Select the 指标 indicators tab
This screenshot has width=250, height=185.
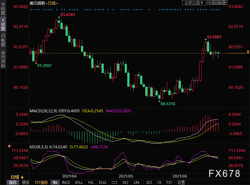[x=13, y=182]
